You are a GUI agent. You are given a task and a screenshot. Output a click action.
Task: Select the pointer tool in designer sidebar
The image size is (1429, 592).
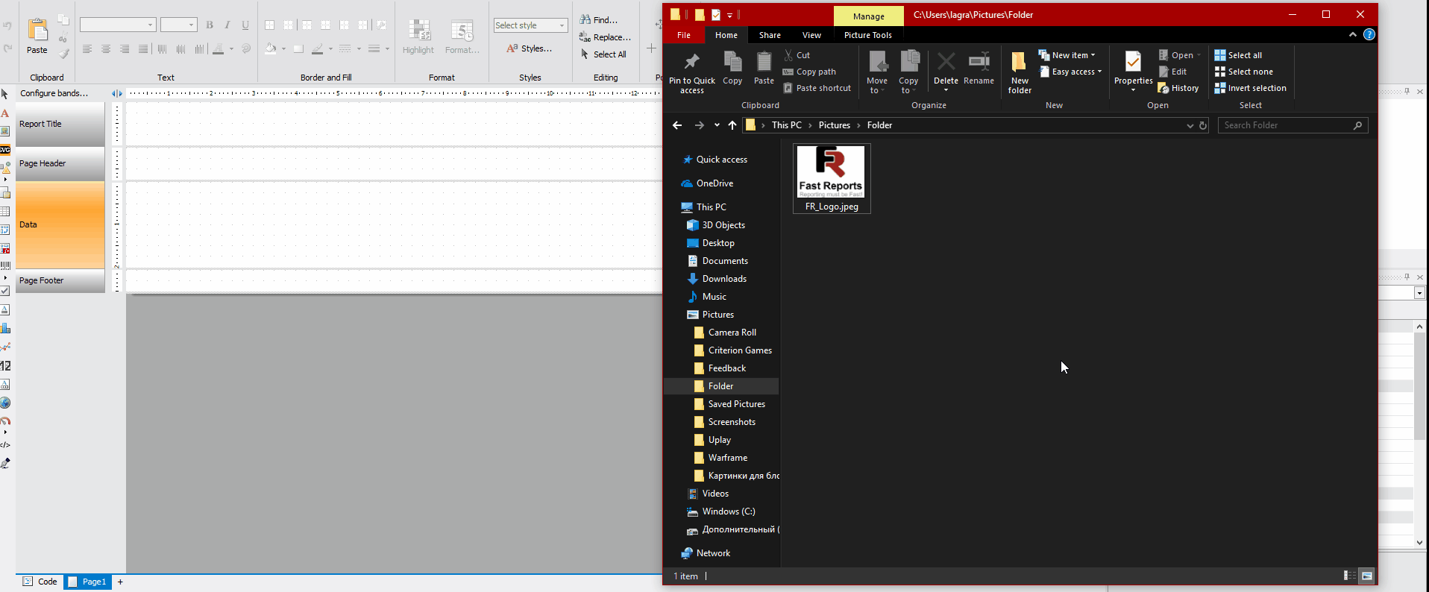coord(4,94)
